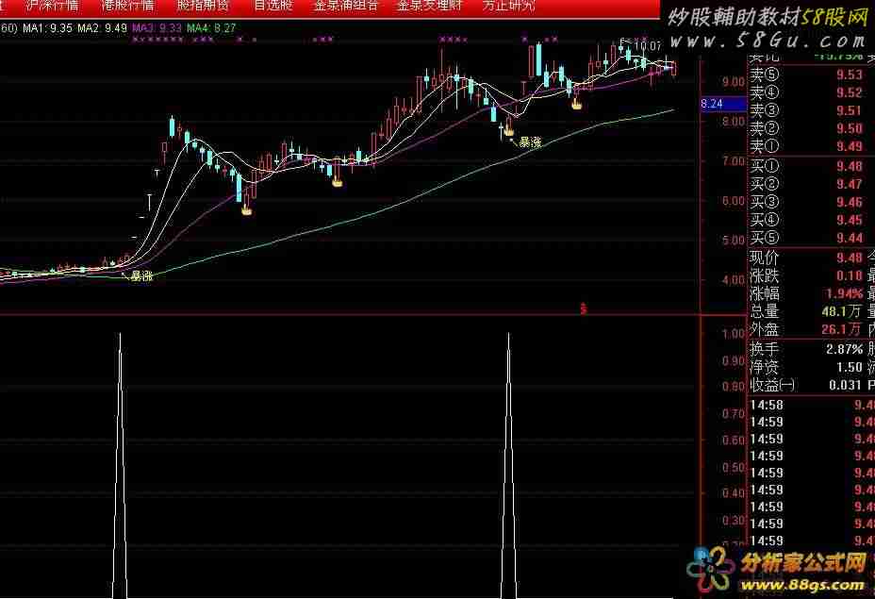Screen dimensions: 875x599
Task: Open the 金泉涌组合 menu
Action: click(x=346, y=7)
